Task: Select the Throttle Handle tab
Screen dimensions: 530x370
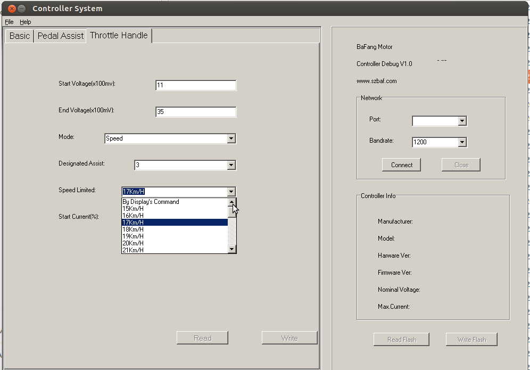Action: [119, 36]
